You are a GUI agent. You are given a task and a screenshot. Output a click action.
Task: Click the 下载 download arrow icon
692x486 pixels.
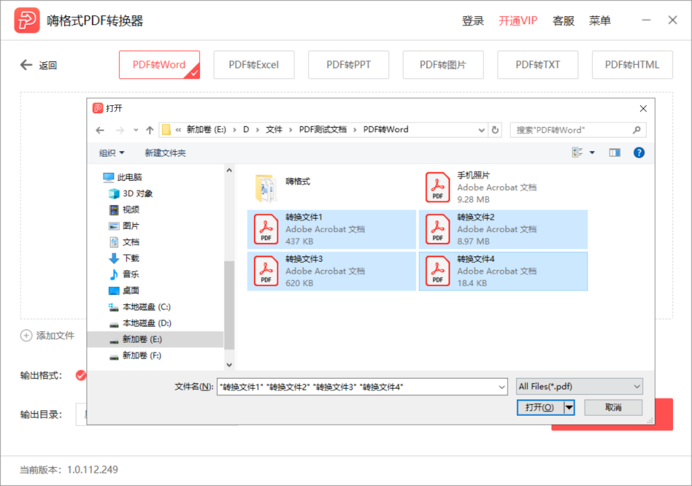pyautogui.click(x=114, y=258)
